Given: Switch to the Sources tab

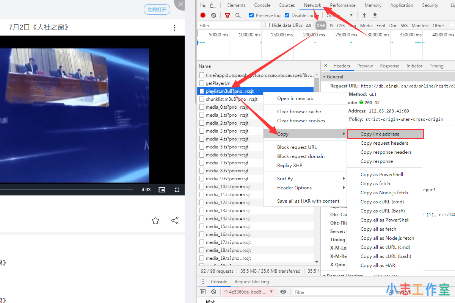Looking at the screenshot, I should coord(287,5).
